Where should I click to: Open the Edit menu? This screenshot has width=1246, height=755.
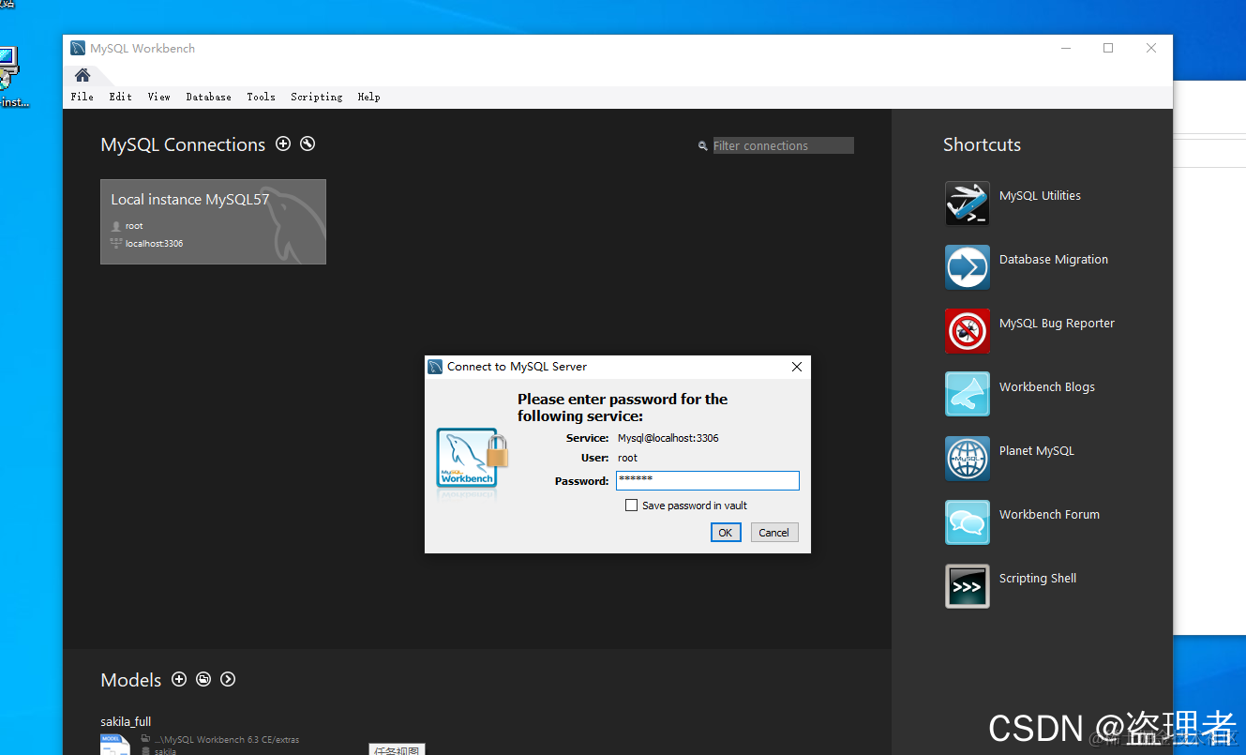click(x=120, y=97)
